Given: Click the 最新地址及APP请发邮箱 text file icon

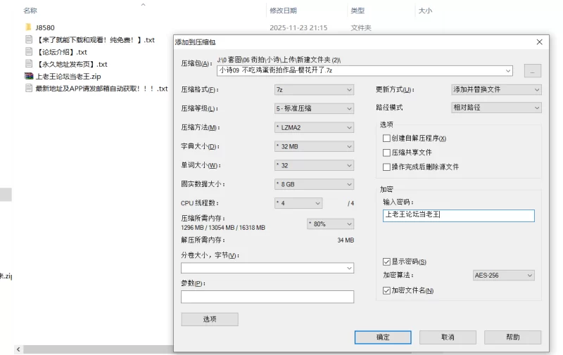Looking at the screenshot, I should pos(29,89).
